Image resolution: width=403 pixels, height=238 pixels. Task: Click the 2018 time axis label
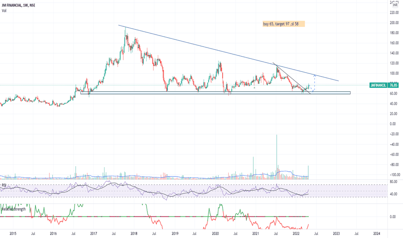[x=134, y=234]
